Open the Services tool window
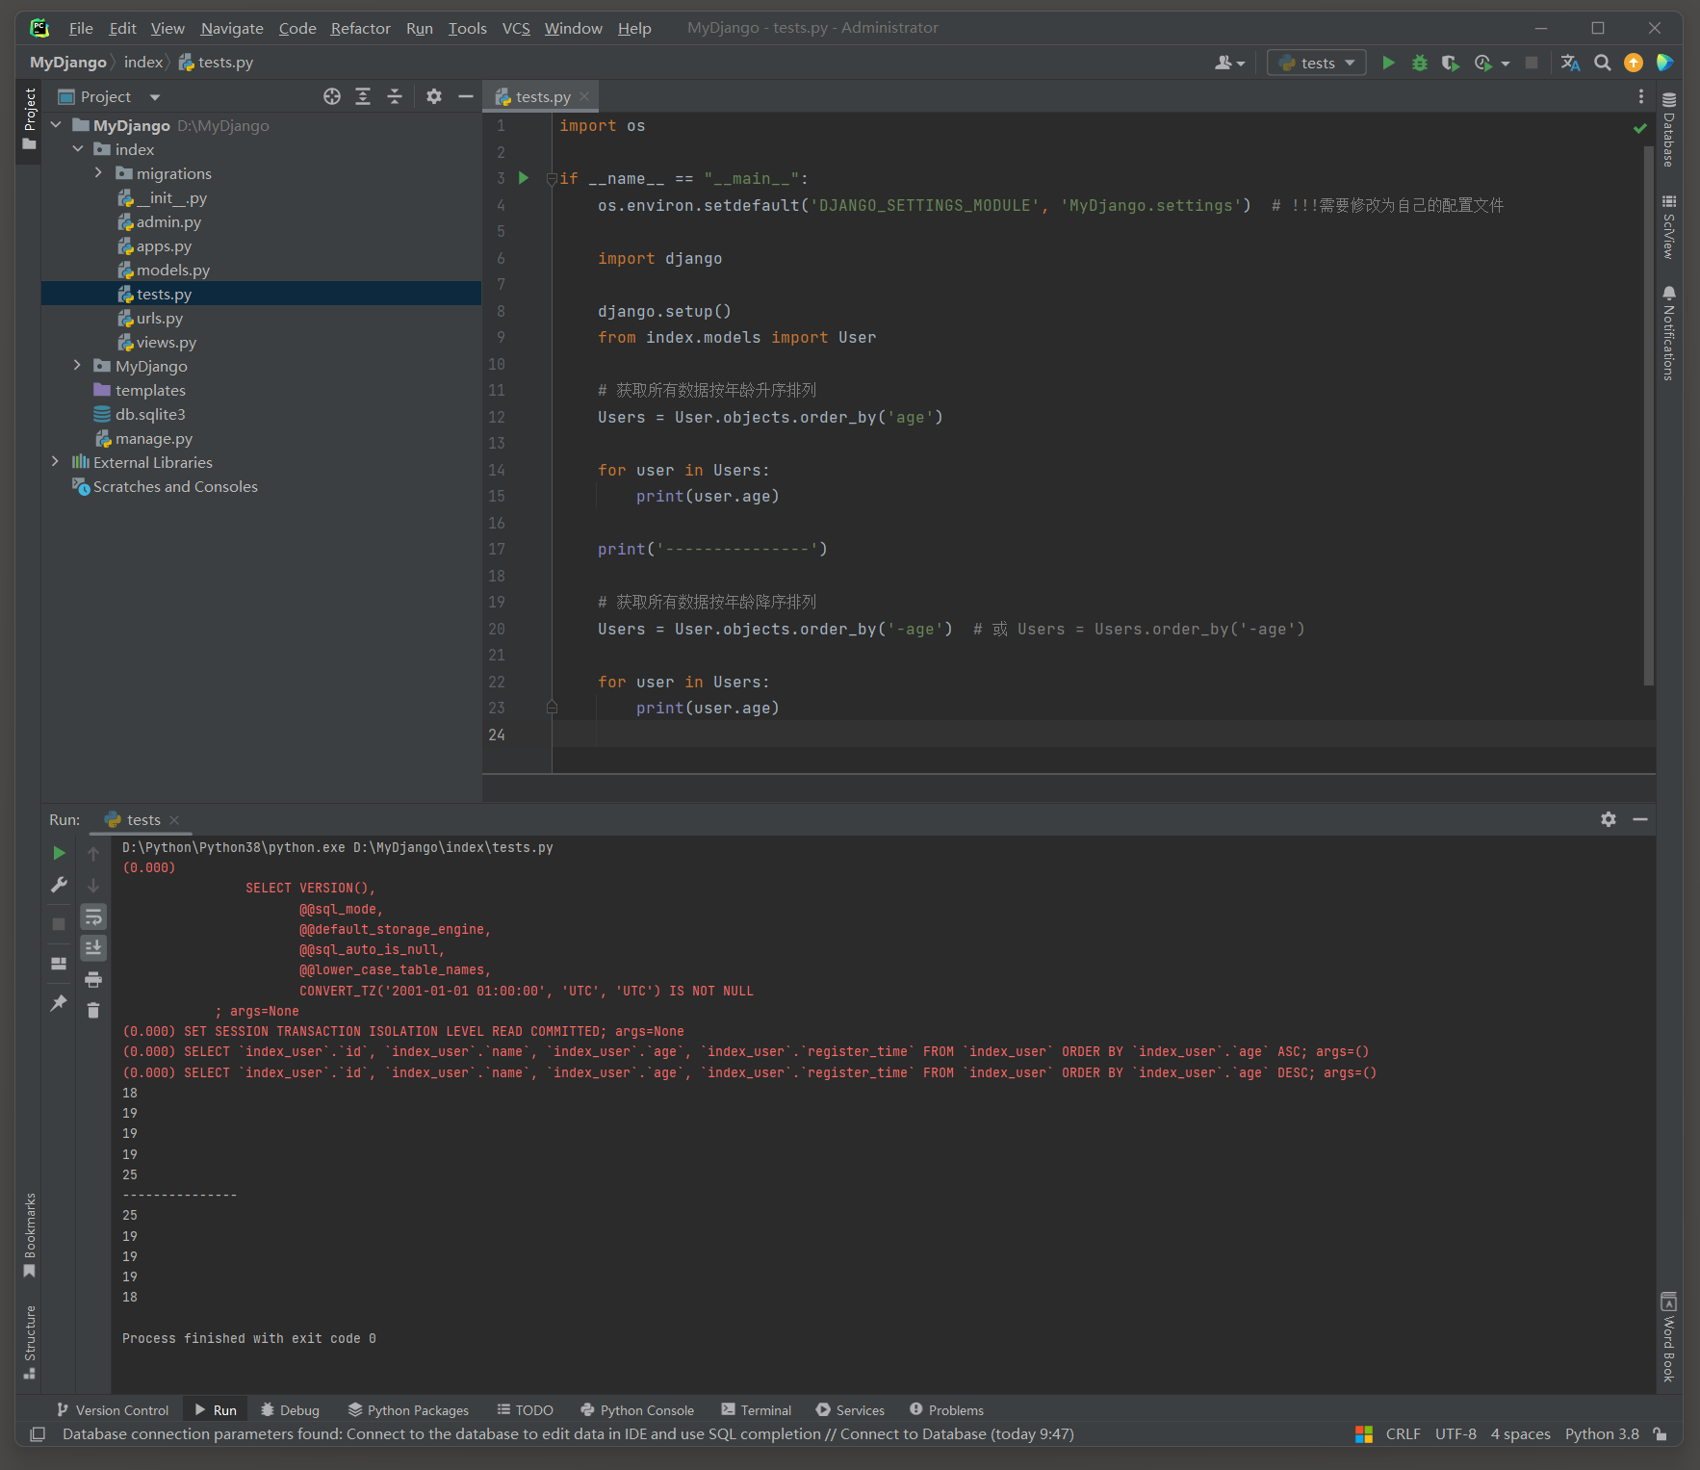 pos(850,1409)
